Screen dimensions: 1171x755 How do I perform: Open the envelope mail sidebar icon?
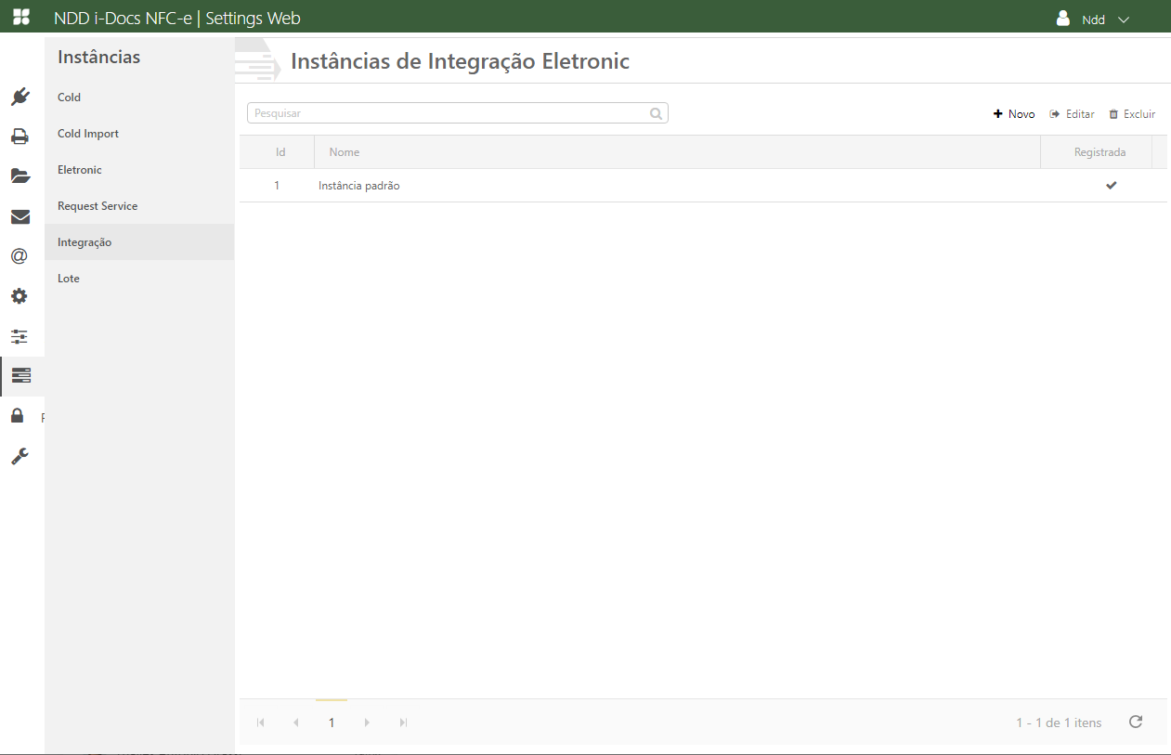coord(20,216)
